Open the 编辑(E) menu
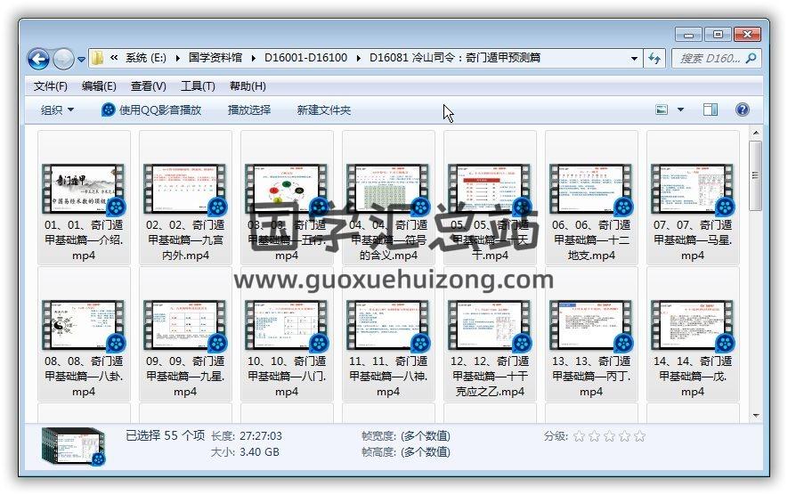788x495 pixels. [x=99, y=86]
